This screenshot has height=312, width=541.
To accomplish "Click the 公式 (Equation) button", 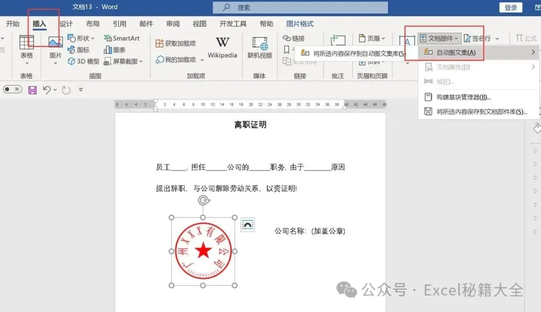I will (x=526, y=38).
